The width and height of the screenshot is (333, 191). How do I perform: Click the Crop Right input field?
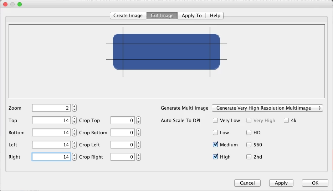[123, 157]
